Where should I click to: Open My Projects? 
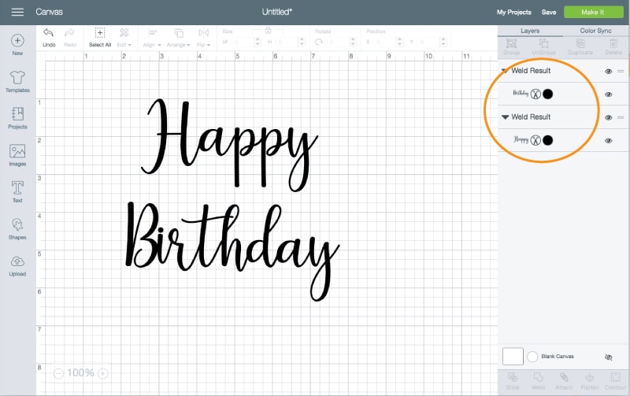point(513,13)
